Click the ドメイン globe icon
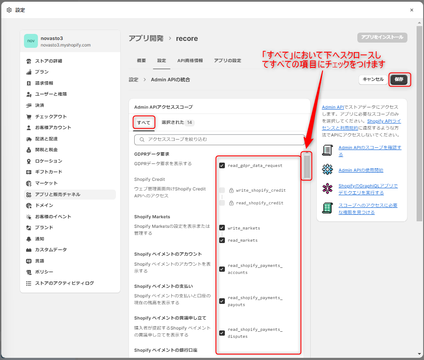Screen dimensions: 424x360 (x=29, y=205)
